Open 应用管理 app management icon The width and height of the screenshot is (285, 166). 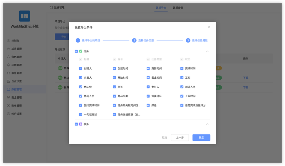(x=8, y=65)
